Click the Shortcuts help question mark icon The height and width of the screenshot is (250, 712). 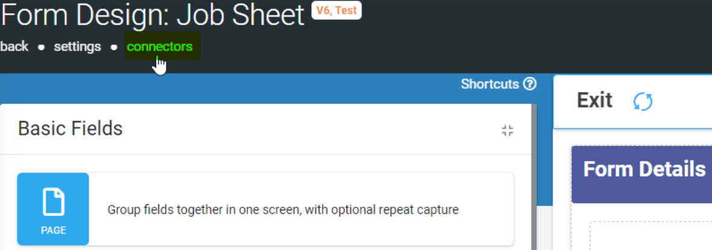coord(530,84)
